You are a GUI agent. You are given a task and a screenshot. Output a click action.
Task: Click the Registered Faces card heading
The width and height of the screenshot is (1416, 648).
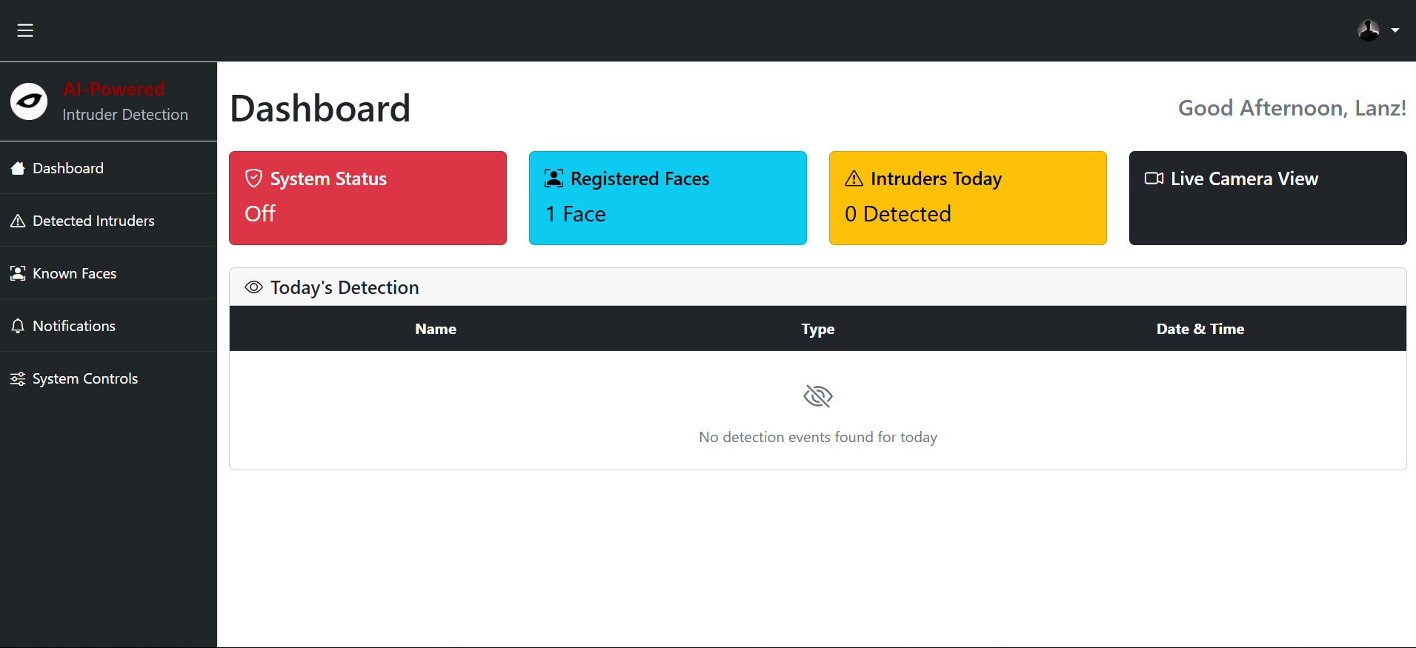639,179
